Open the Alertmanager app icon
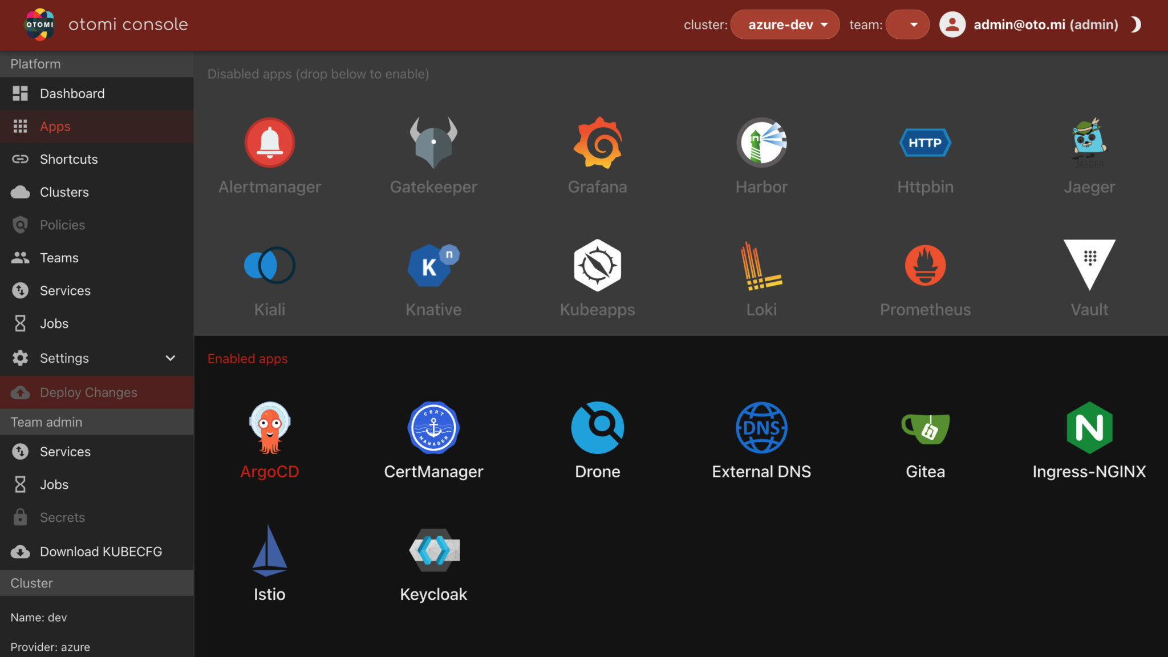The width and height of the screenshot is (1168, 657). point(270,143)
